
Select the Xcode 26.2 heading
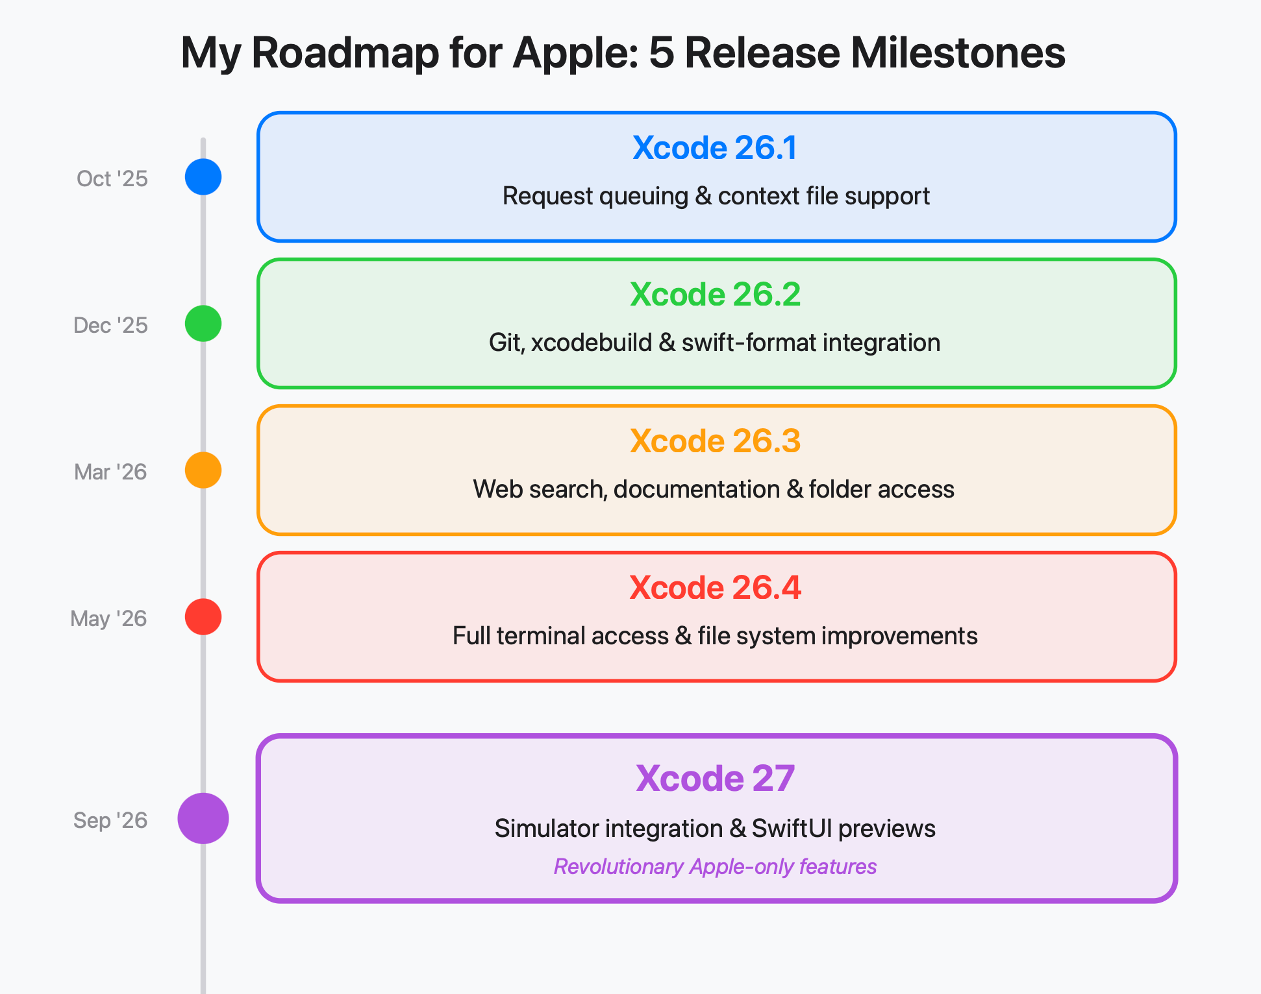pyautogui.click(x=715, y=295)
